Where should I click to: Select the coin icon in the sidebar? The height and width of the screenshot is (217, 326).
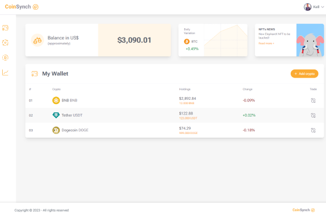[5, 58]
